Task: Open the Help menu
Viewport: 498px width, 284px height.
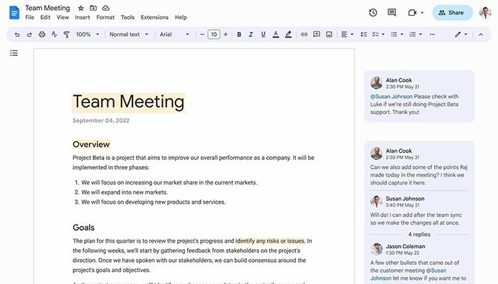Action: [x=181, y=18]
